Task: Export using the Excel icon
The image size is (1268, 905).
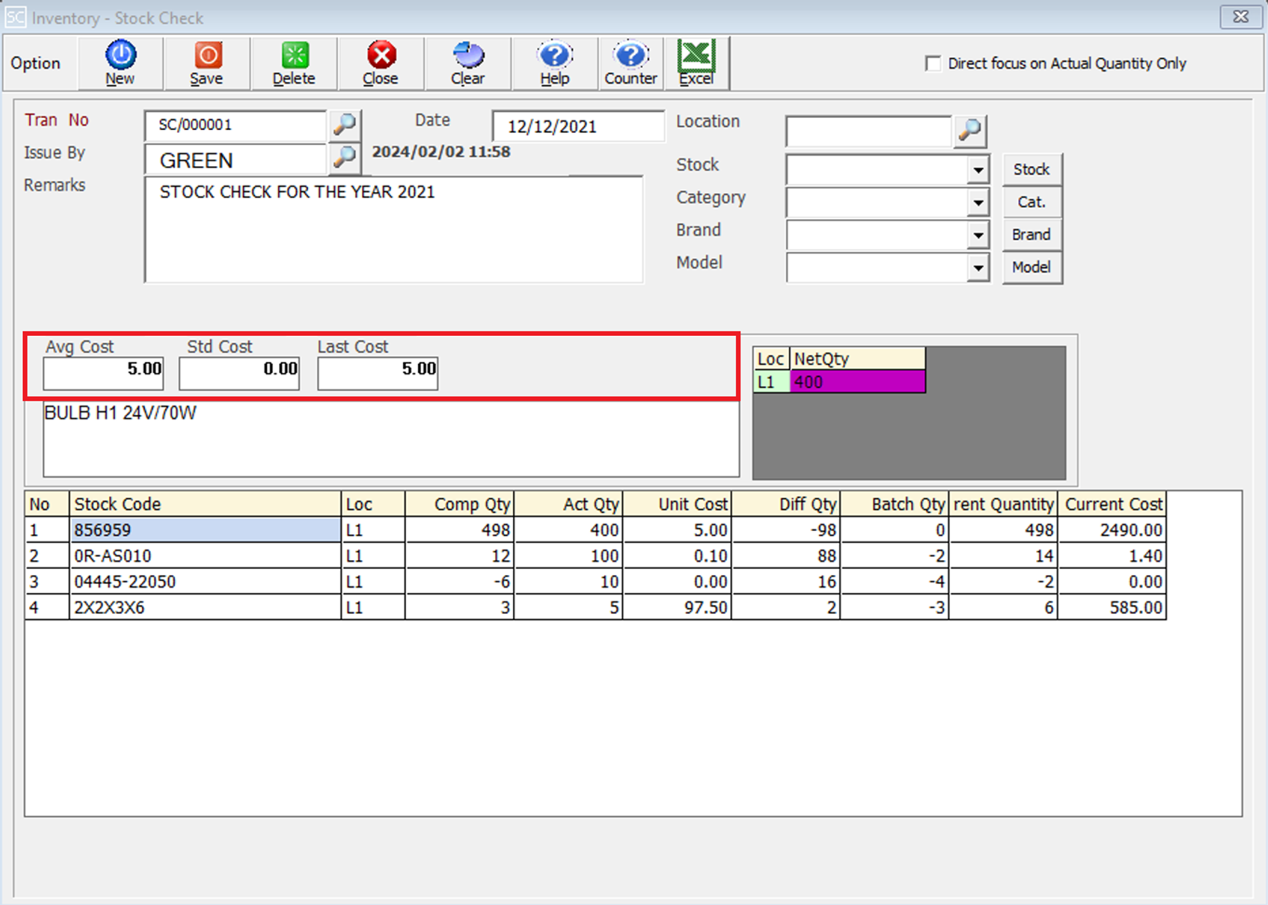Action: point(697,63)
